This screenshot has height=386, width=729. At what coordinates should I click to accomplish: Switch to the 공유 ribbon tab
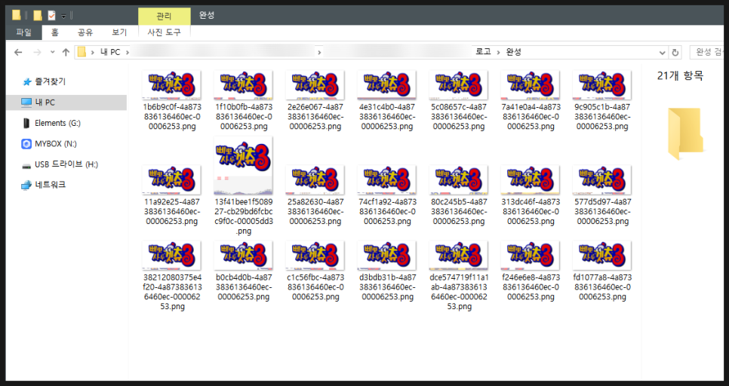coord(85,32)
